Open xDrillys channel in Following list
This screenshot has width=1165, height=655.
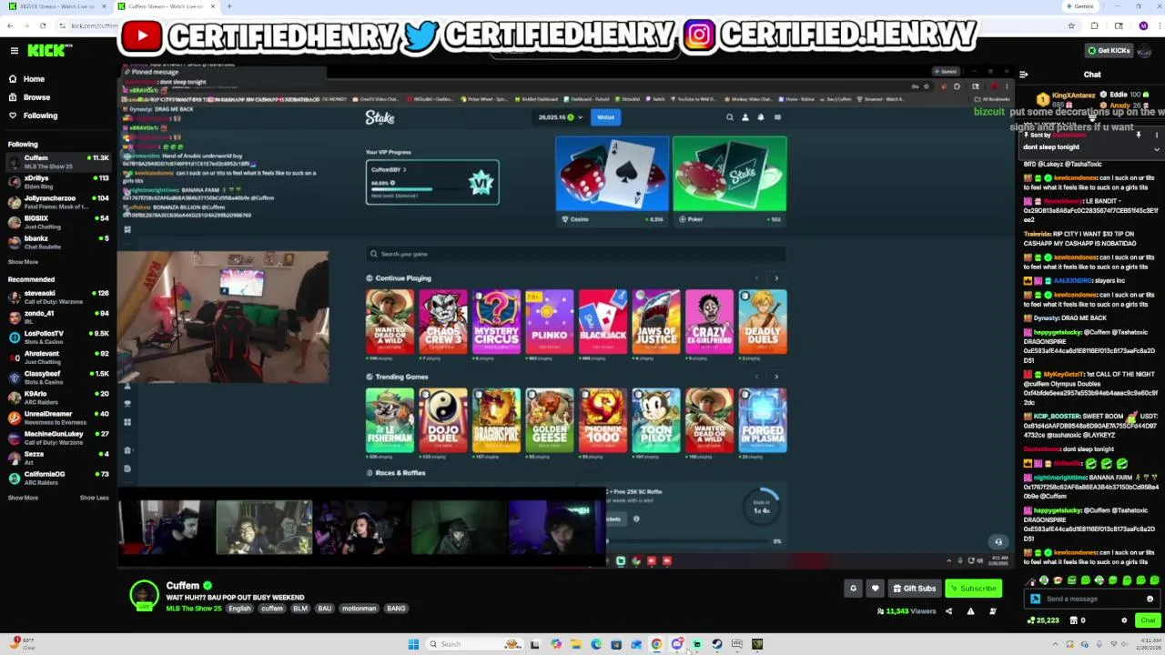[x=58, y=182]
